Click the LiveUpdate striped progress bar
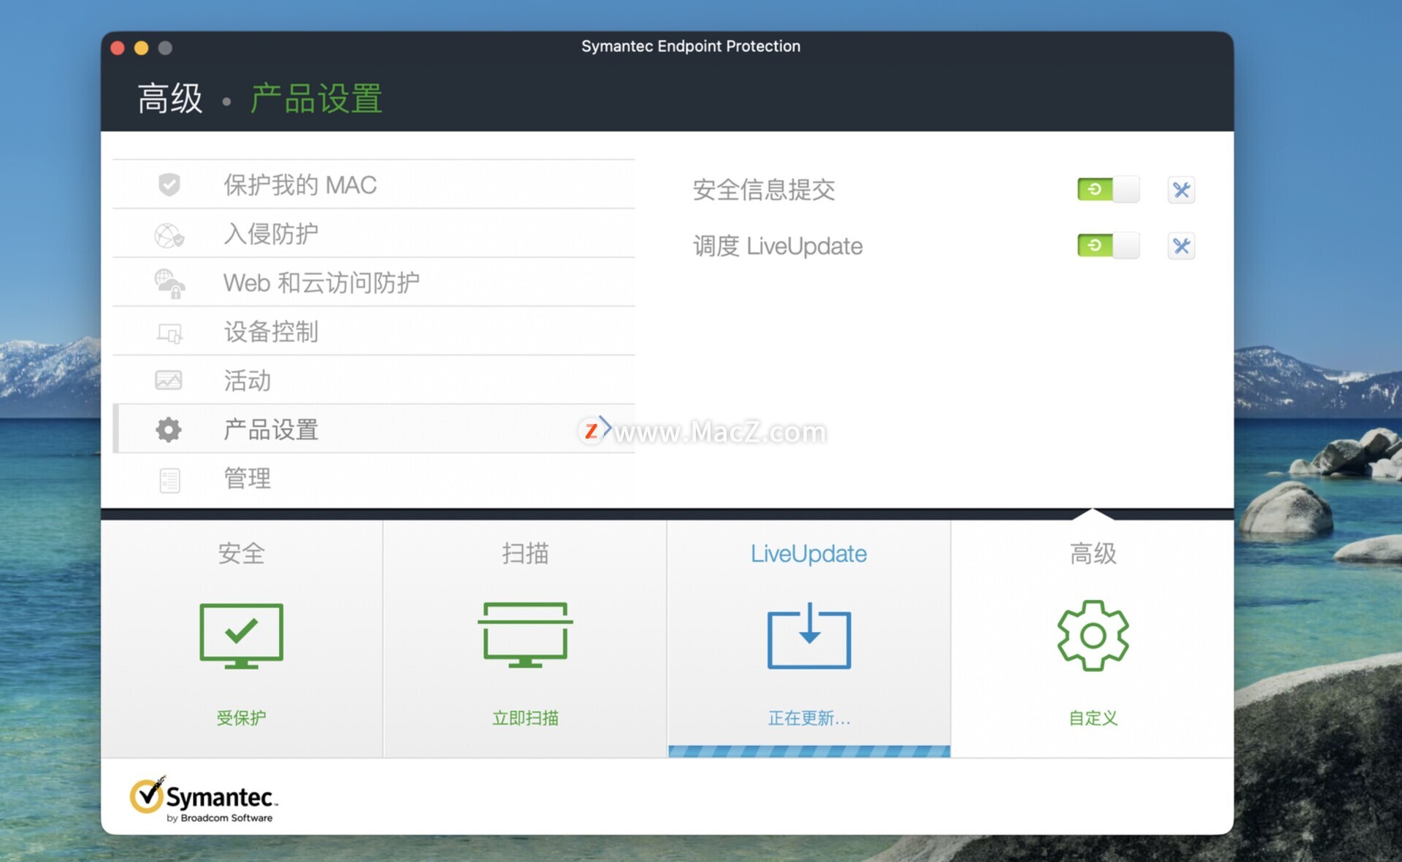Viewport: 1402px width, 862px height. click(808, 751)
